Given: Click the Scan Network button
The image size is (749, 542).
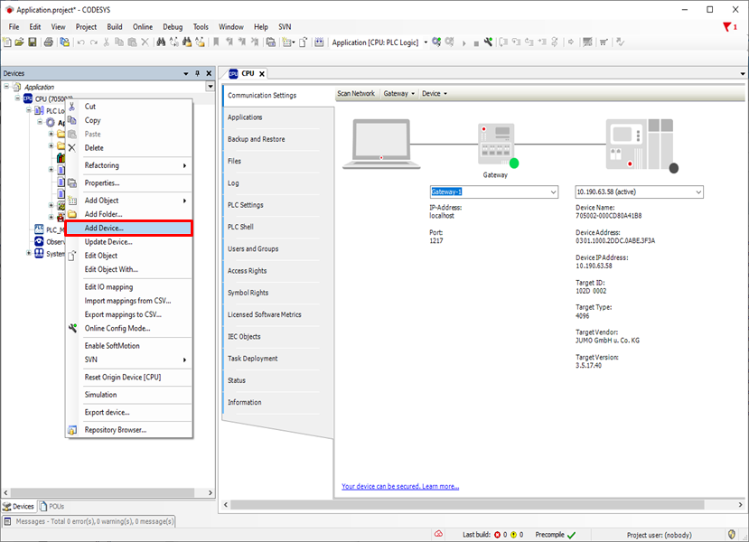Looking at the screenshot, I should click(x=356, y=94).
